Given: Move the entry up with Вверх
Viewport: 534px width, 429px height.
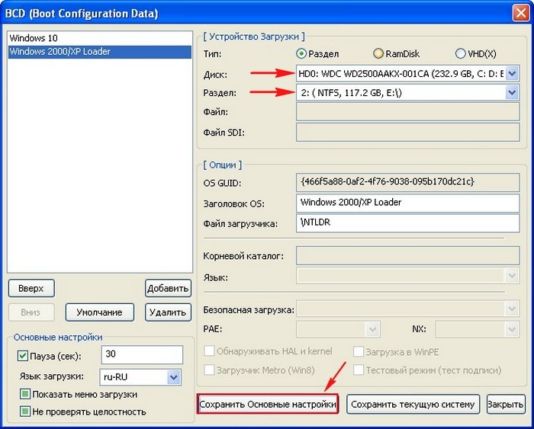Looking at the screenshot, I should [31, 289].
